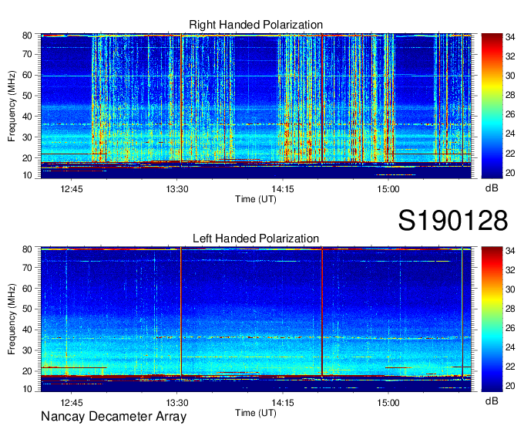Click Time (UT) label under left-handed plot
This screenshot has width=524, height=426.
(x=256, y=413)
